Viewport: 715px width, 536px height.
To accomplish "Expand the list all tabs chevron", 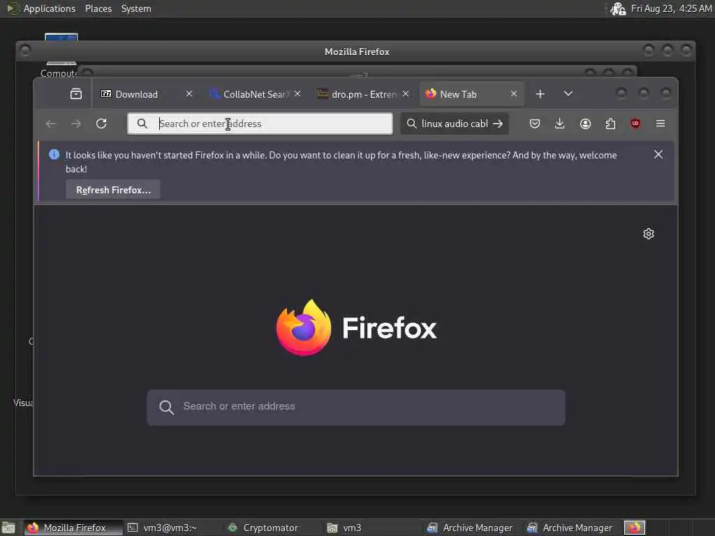I will 568,94.
